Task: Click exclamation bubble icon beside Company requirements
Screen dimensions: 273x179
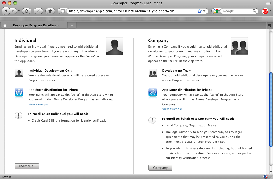Action: [152, 120]
